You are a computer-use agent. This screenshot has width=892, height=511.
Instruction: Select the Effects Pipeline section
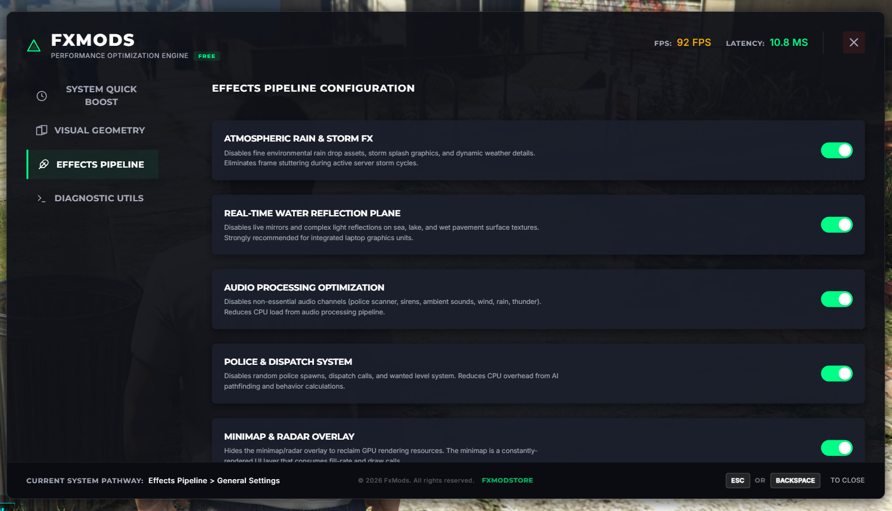click(x=92, y=164)
